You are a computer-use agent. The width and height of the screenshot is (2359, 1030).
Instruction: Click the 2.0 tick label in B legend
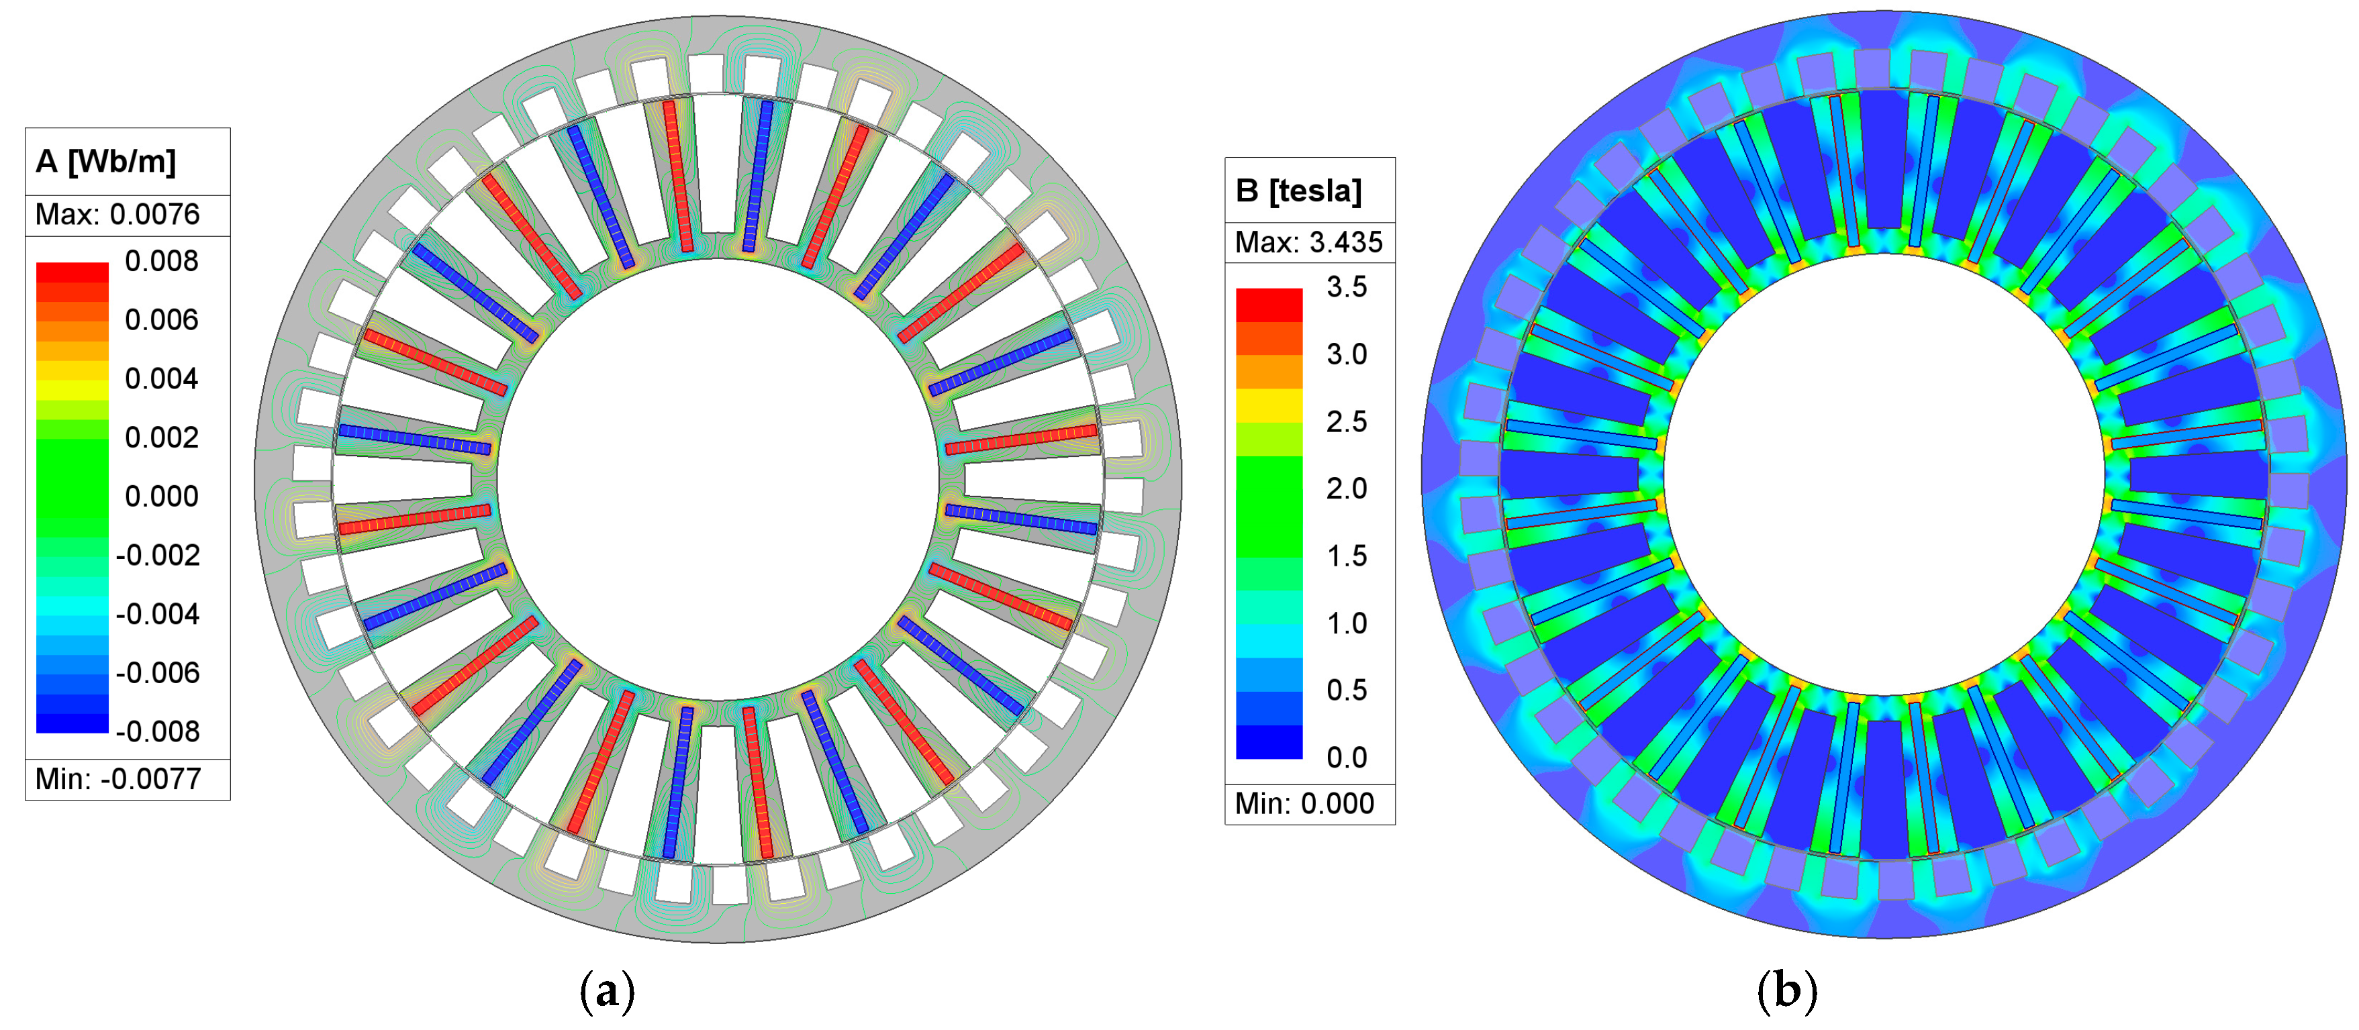pos(1346,489)
